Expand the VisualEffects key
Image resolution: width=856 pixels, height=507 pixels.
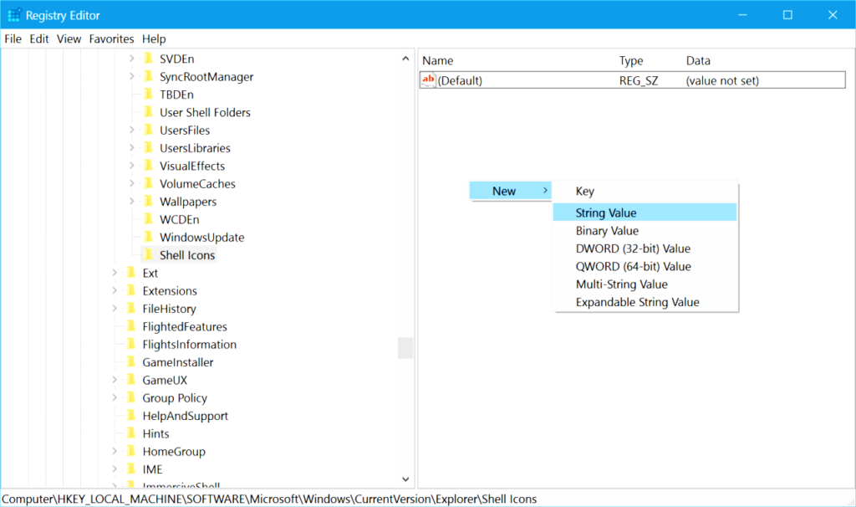[131, 165]
